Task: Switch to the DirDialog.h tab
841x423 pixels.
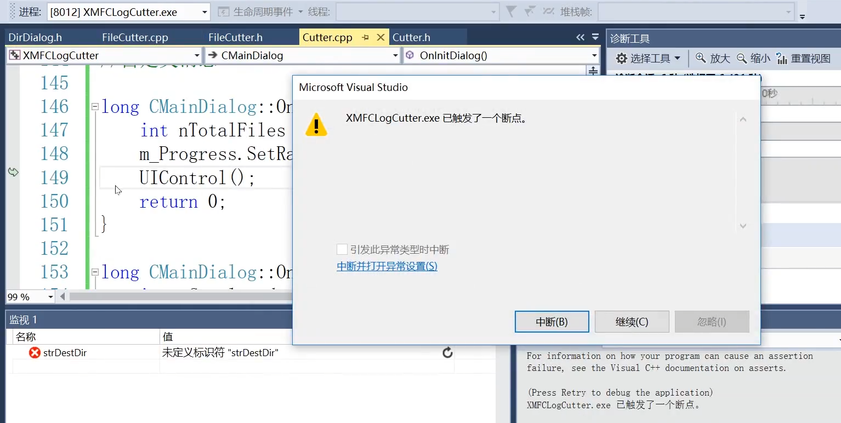Action: point(35,37)
